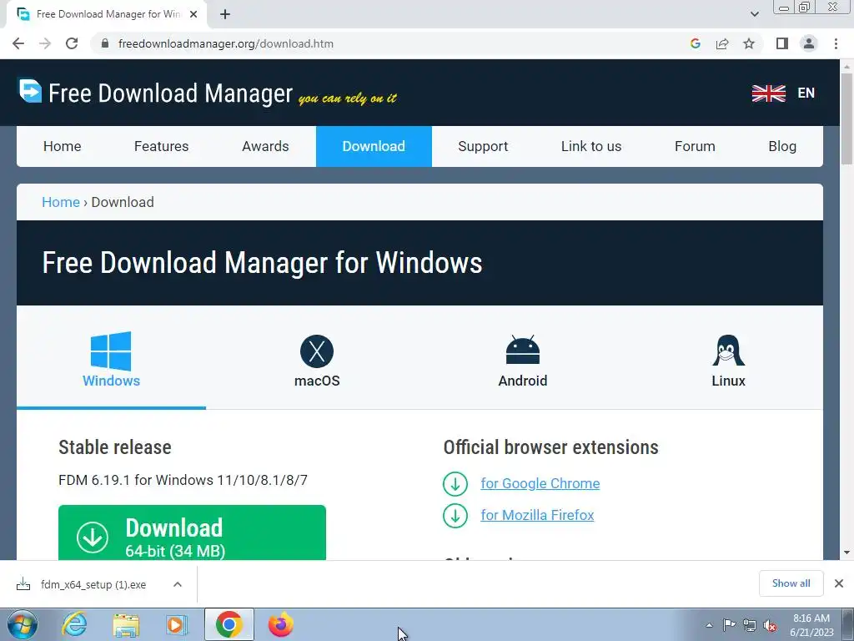
Task: Open Windows Explorer from taskbar
Action: 126,624
